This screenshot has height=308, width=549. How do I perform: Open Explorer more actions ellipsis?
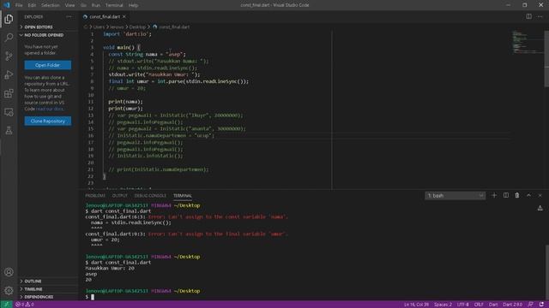coord(69,17)
